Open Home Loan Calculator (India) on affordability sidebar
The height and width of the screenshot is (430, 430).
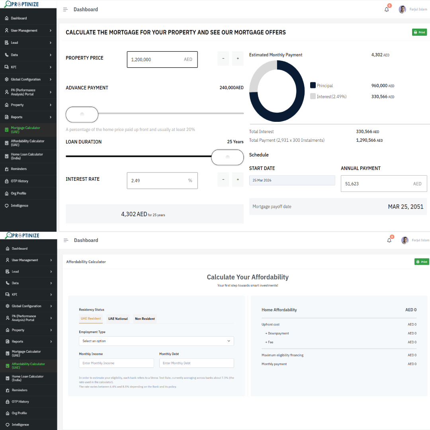pos(27,378)
